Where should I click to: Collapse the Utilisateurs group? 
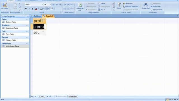click(27, 43)
